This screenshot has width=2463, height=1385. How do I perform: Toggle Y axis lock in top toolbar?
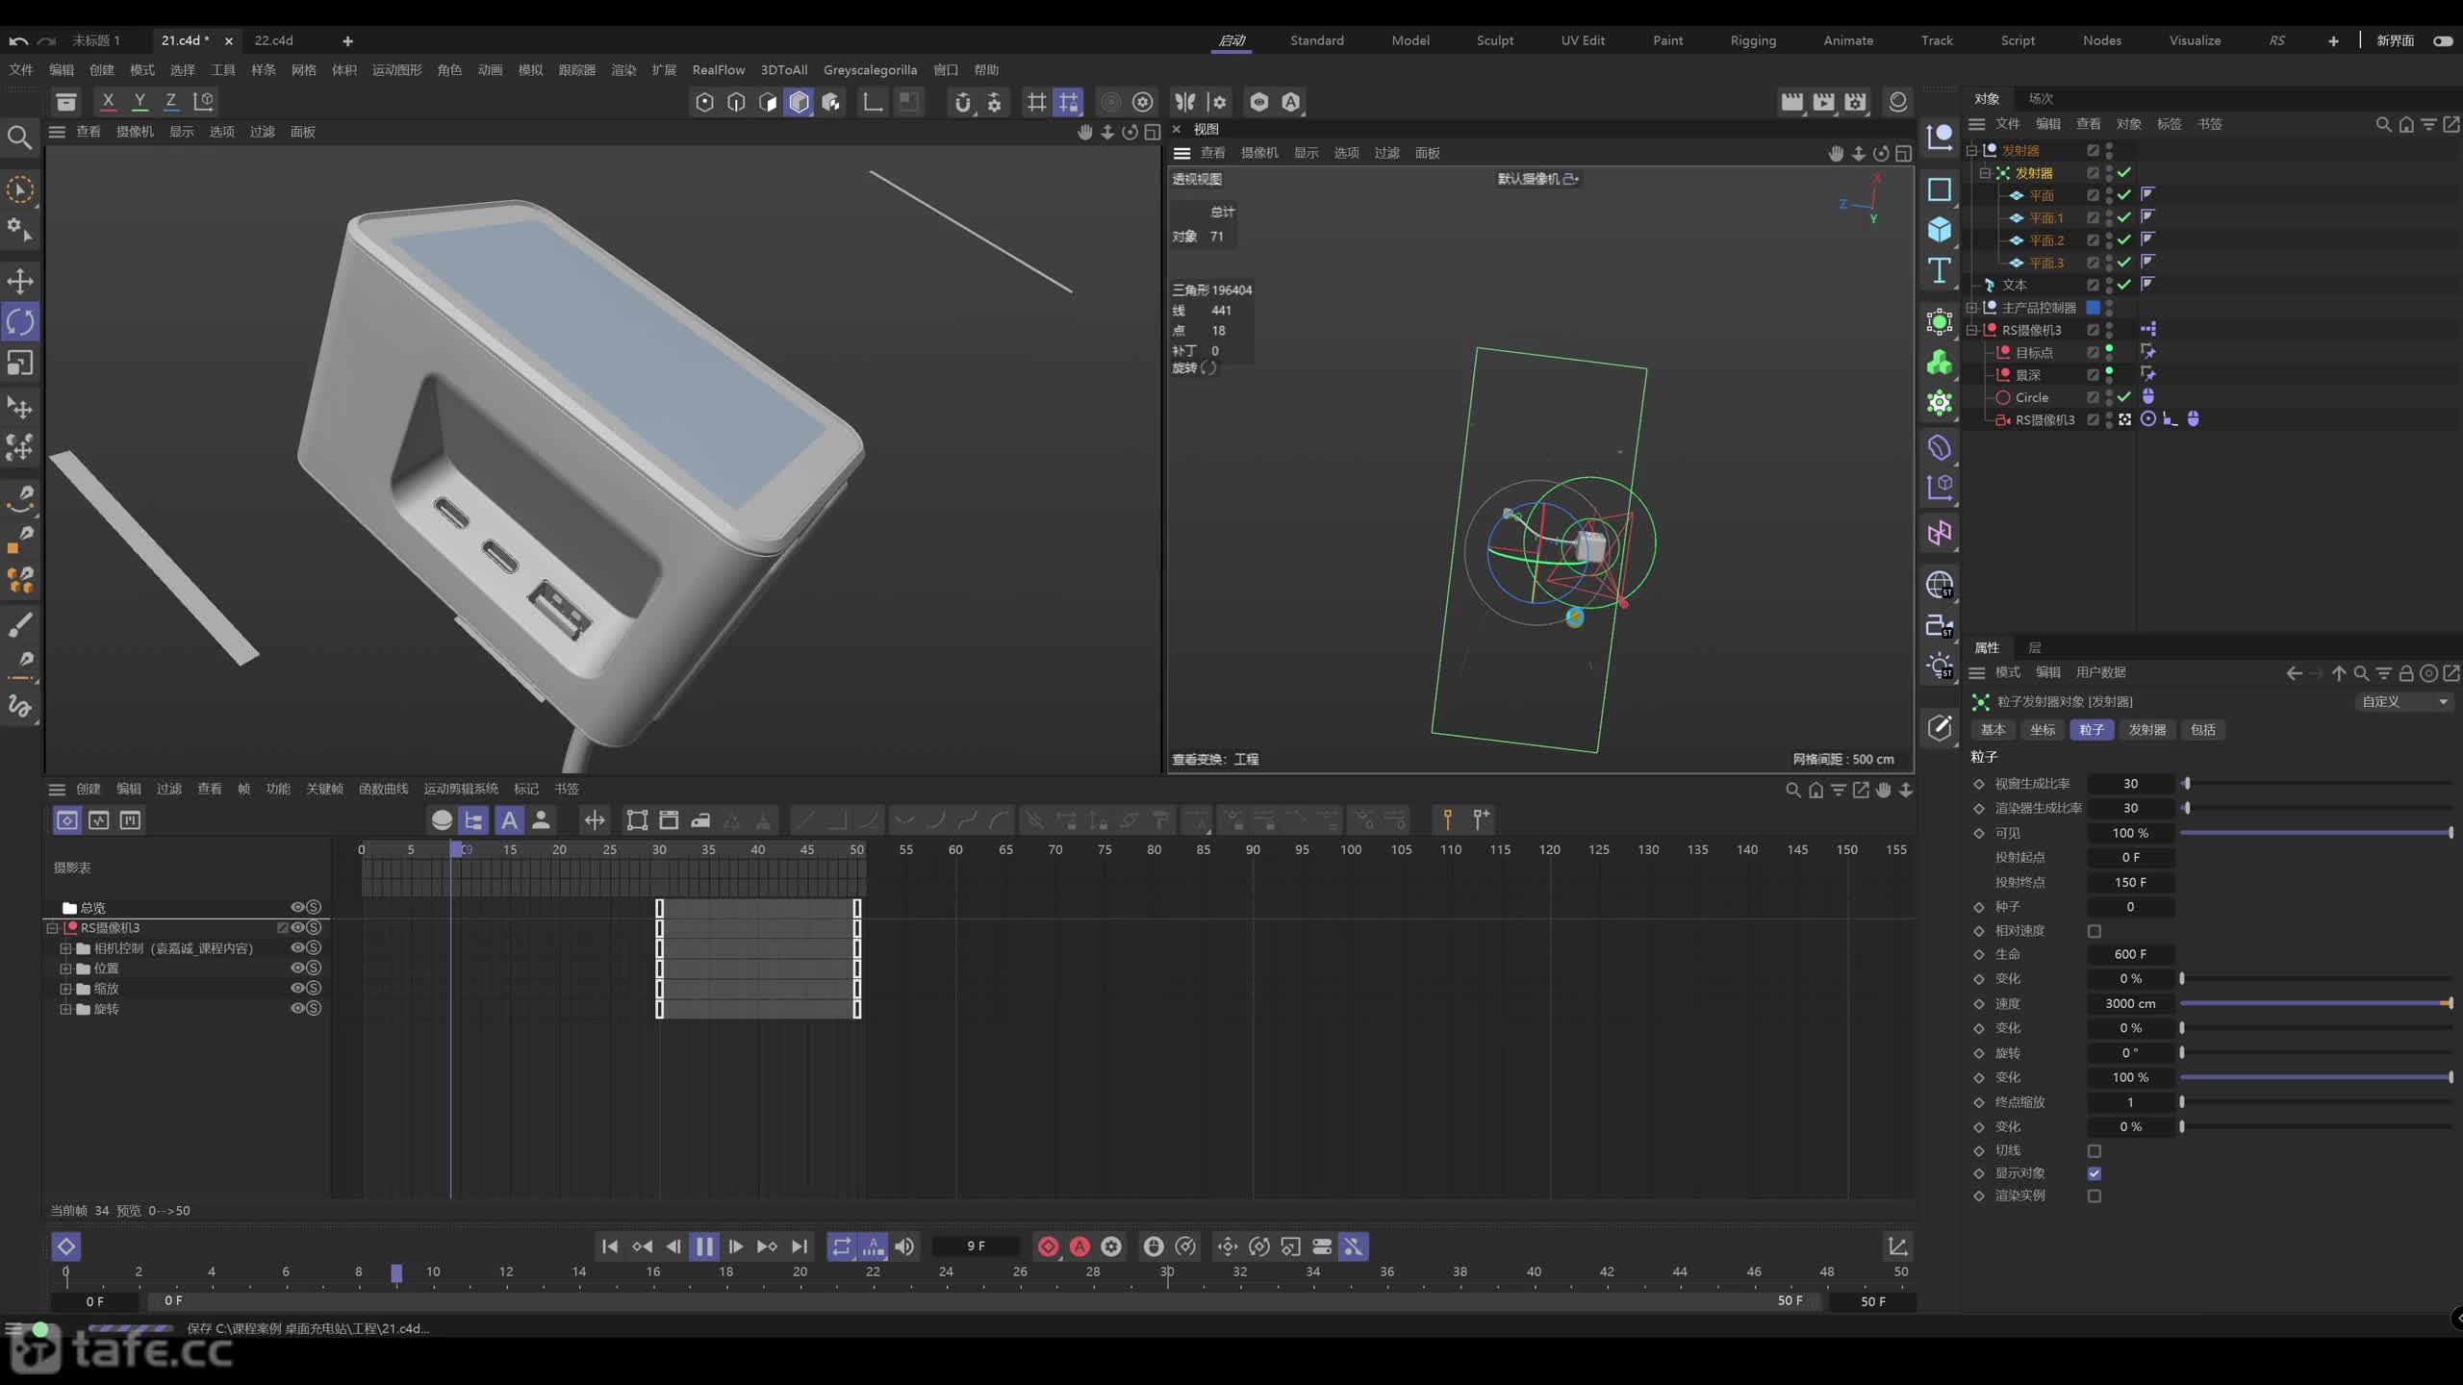[x=140, y=101]
